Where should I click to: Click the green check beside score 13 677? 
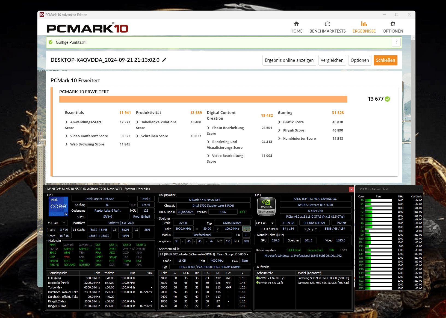click(x=387, y=99)
